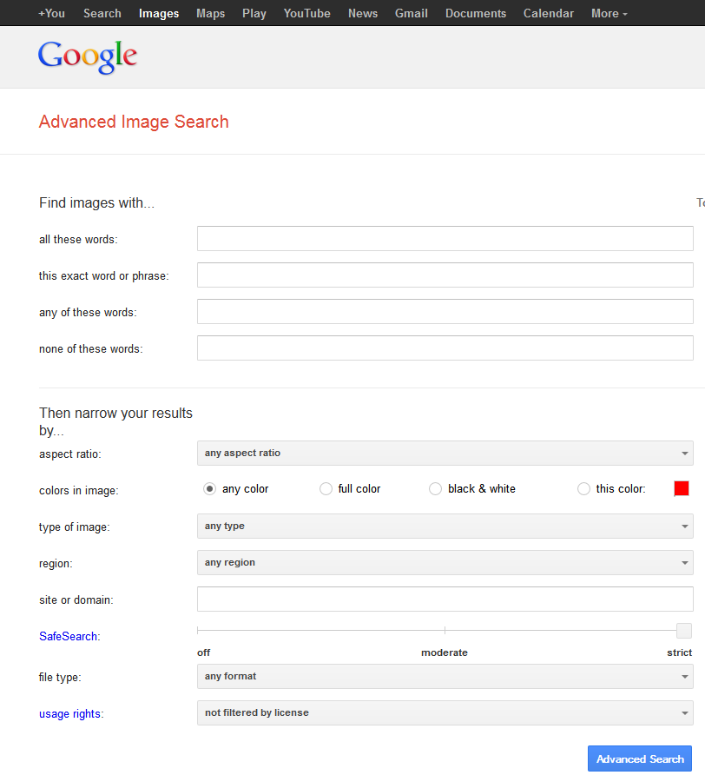Expand the aspect ratio dropdown
Screen dimensions: 705x775
tap(445, 454)
